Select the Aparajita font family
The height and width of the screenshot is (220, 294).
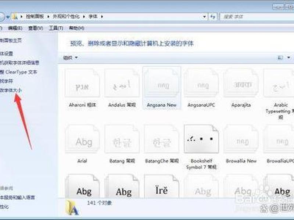(x=241, y=88)
